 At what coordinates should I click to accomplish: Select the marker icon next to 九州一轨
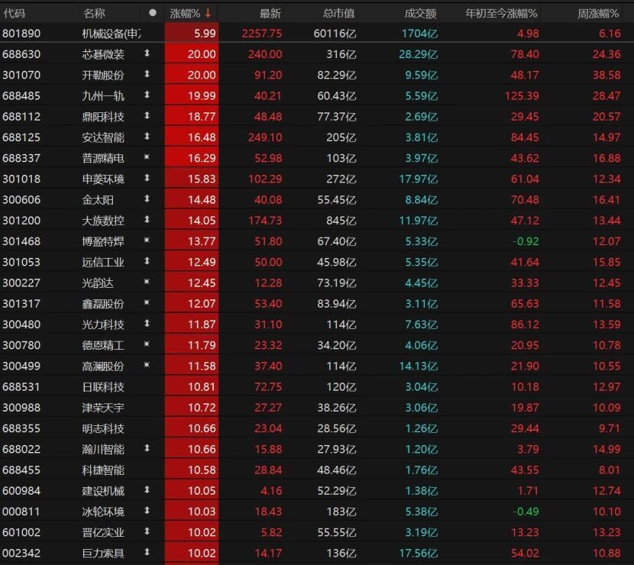coord(147,95)
